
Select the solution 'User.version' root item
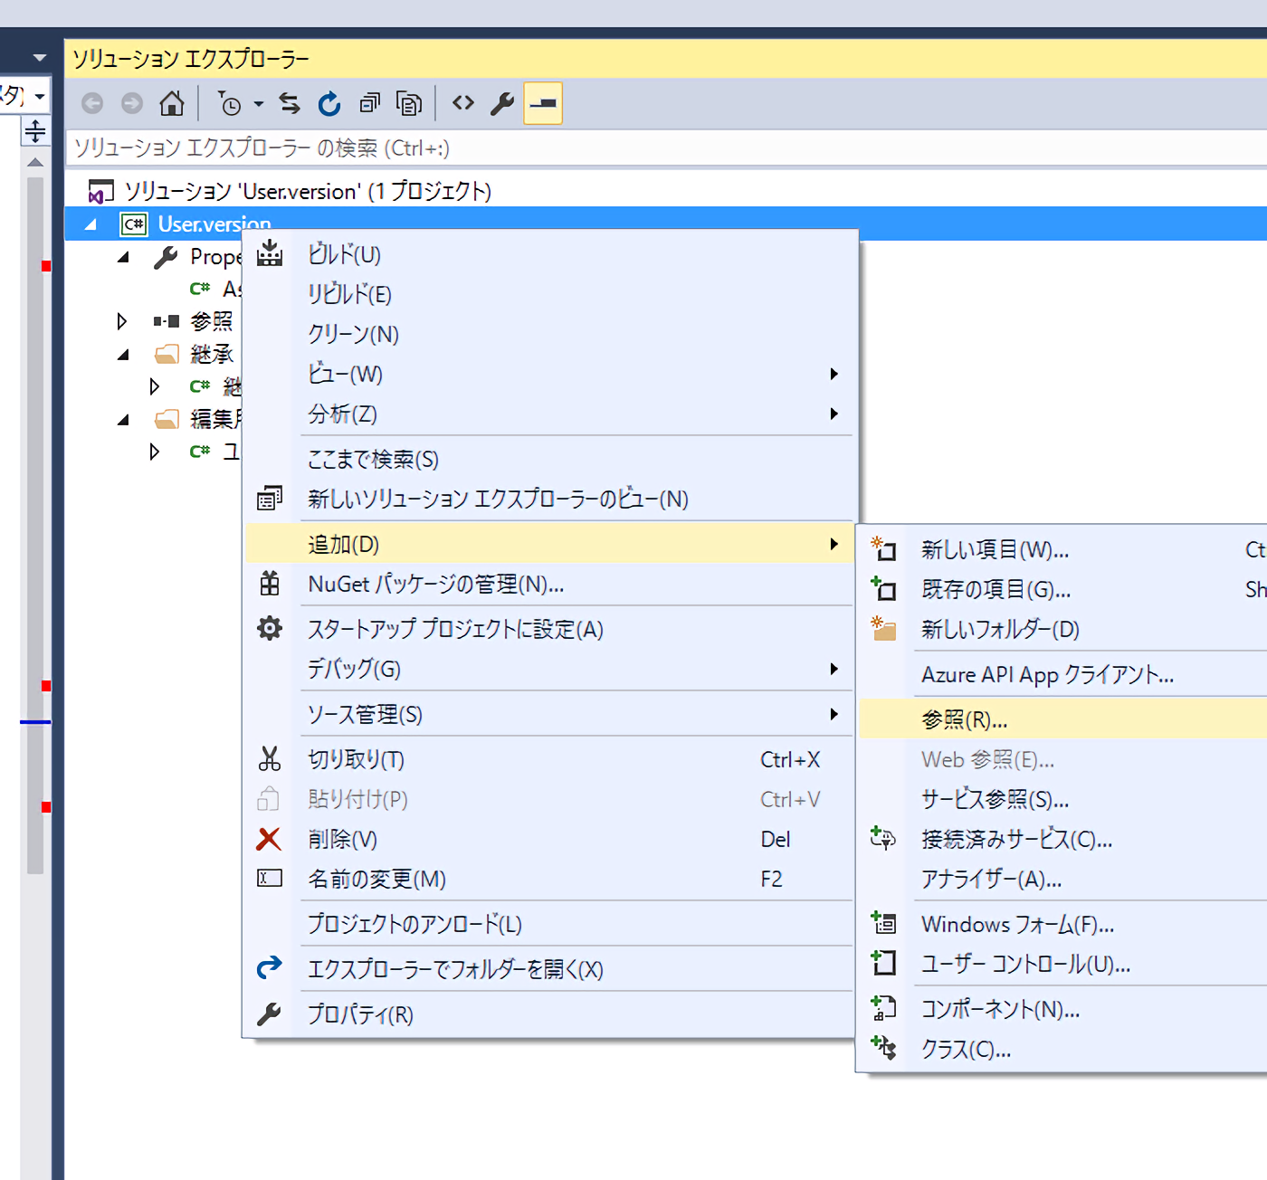click(x=308, y=192)
